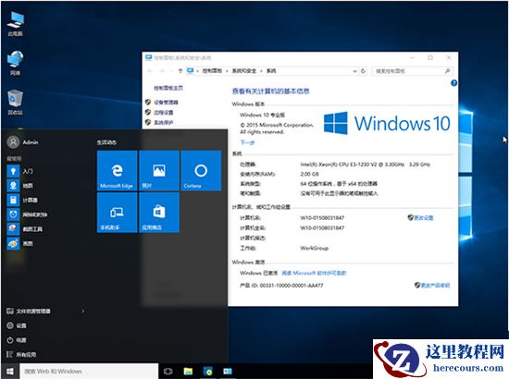This screenshot has height=379, width=509.
Task: Open 设置 Settings from Start menu
Action: tap(17, 325)
